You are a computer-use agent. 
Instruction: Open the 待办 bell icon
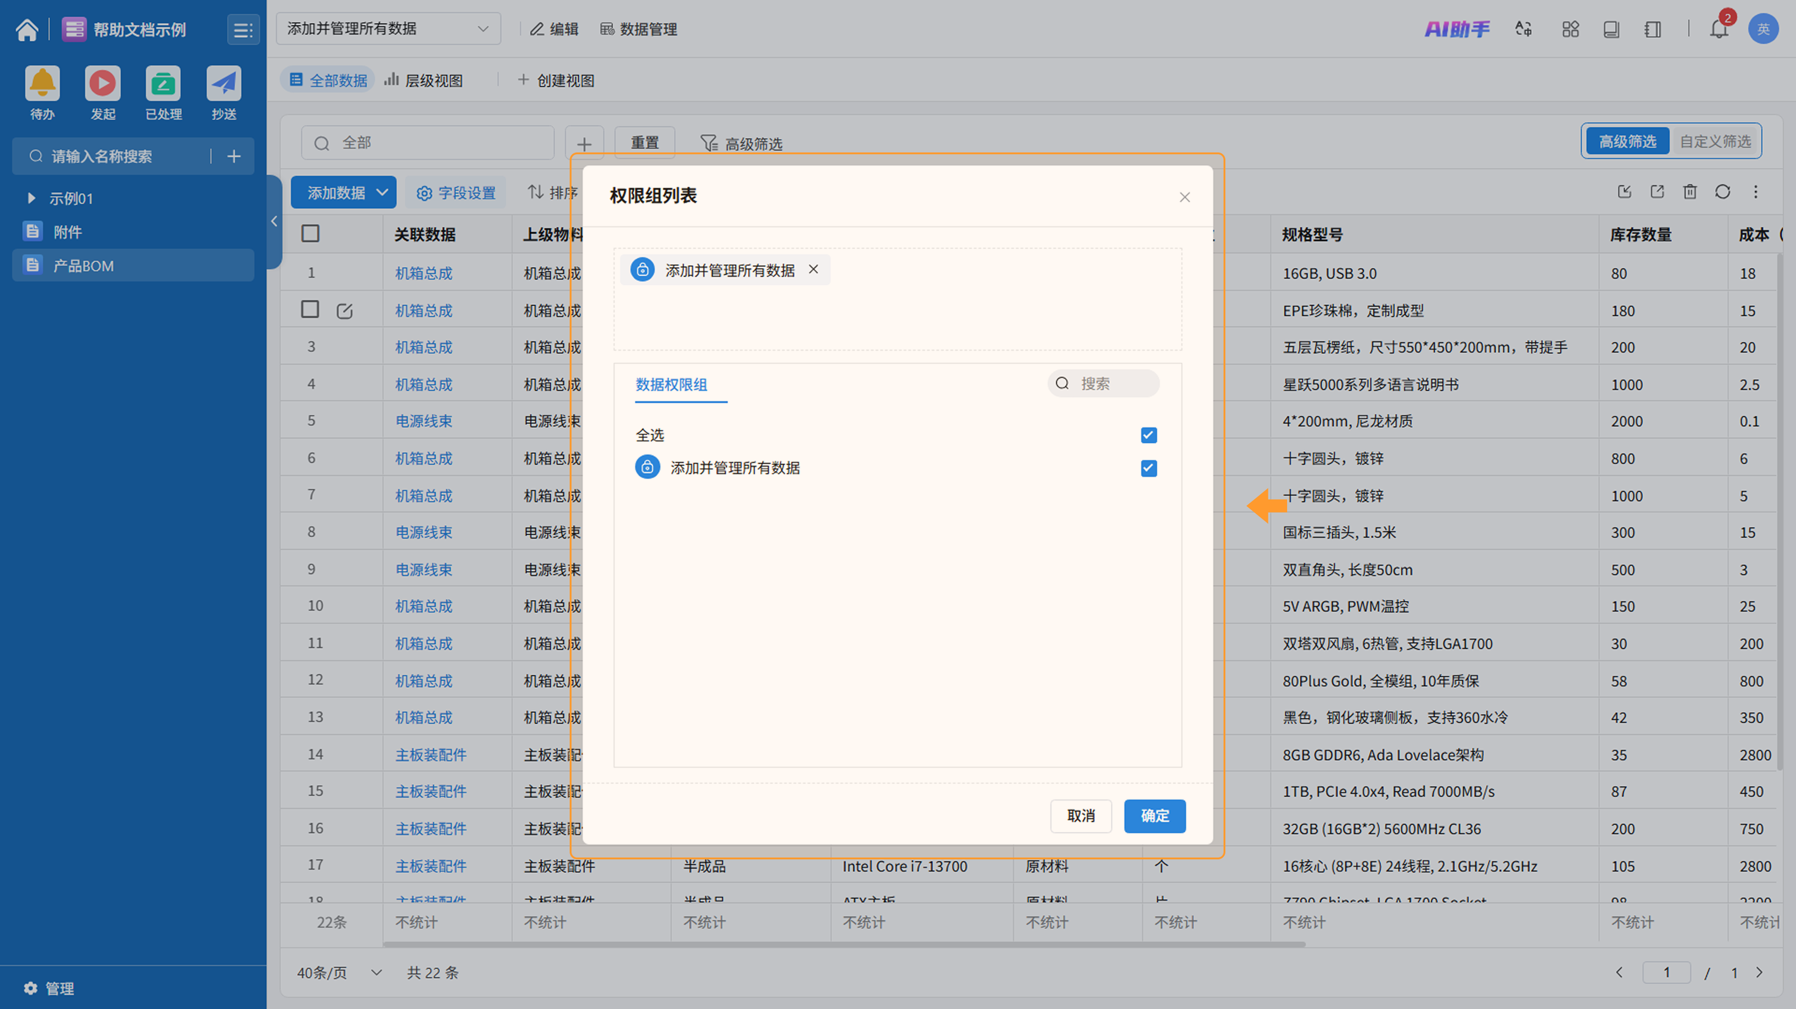pyautogui.click(x=42, y=84)
